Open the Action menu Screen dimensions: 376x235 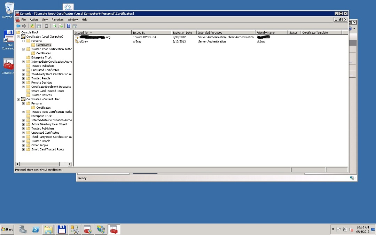pyautogui.click(x=34, y=20)
